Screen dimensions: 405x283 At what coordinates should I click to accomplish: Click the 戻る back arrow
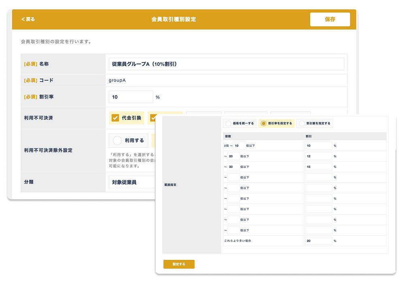28,19
